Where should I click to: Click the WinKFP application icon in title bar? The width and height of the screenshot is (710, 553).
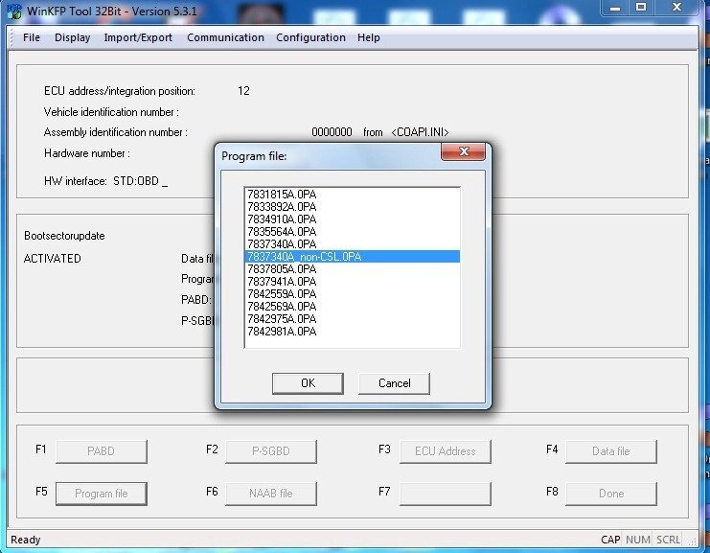coord(14,11)
